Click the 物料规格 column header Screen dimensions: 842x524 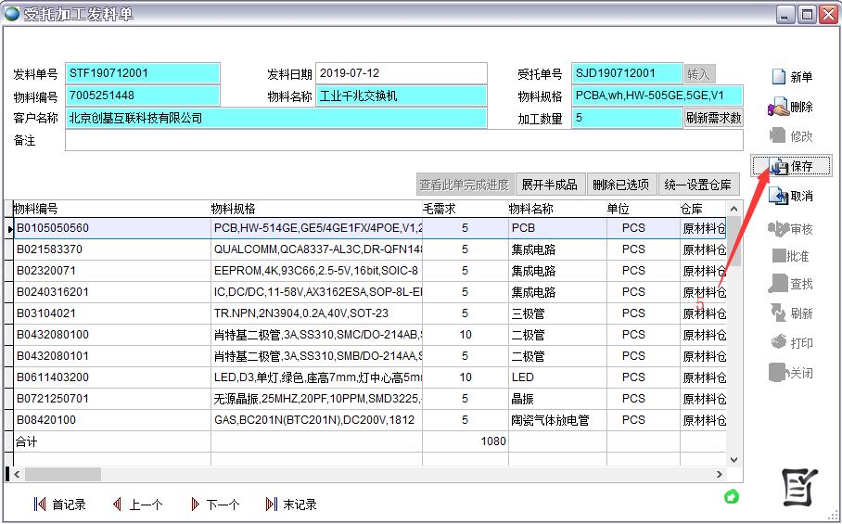(x=315, y=210)
